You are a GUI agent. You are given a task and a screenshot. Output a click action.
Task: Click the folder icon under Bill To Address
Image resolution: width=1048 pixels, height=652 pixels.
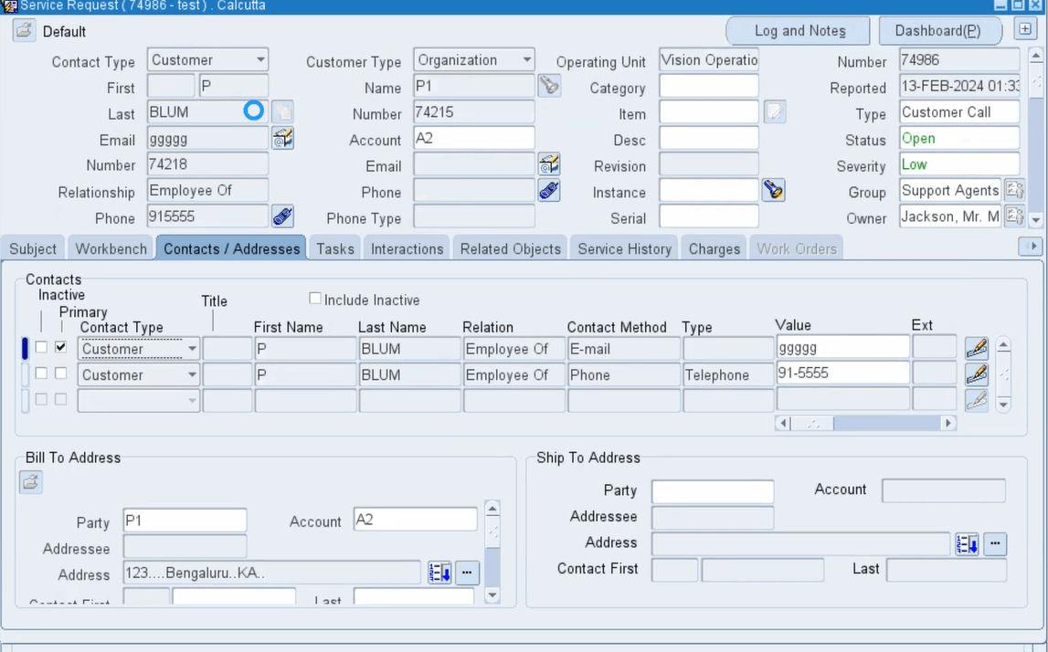(31, 481)
